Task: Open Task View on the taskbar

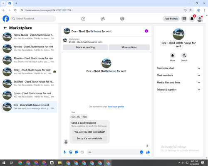Action: (x=12, y=163)
